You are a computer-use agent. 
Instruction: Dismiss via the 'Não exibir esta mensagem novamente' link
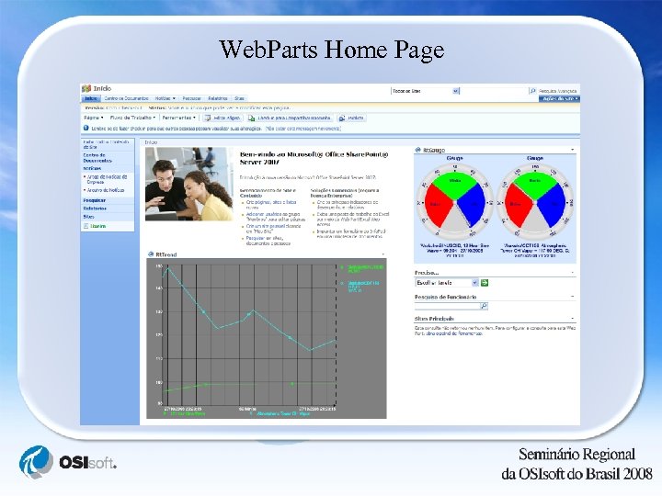pos(303,129)
